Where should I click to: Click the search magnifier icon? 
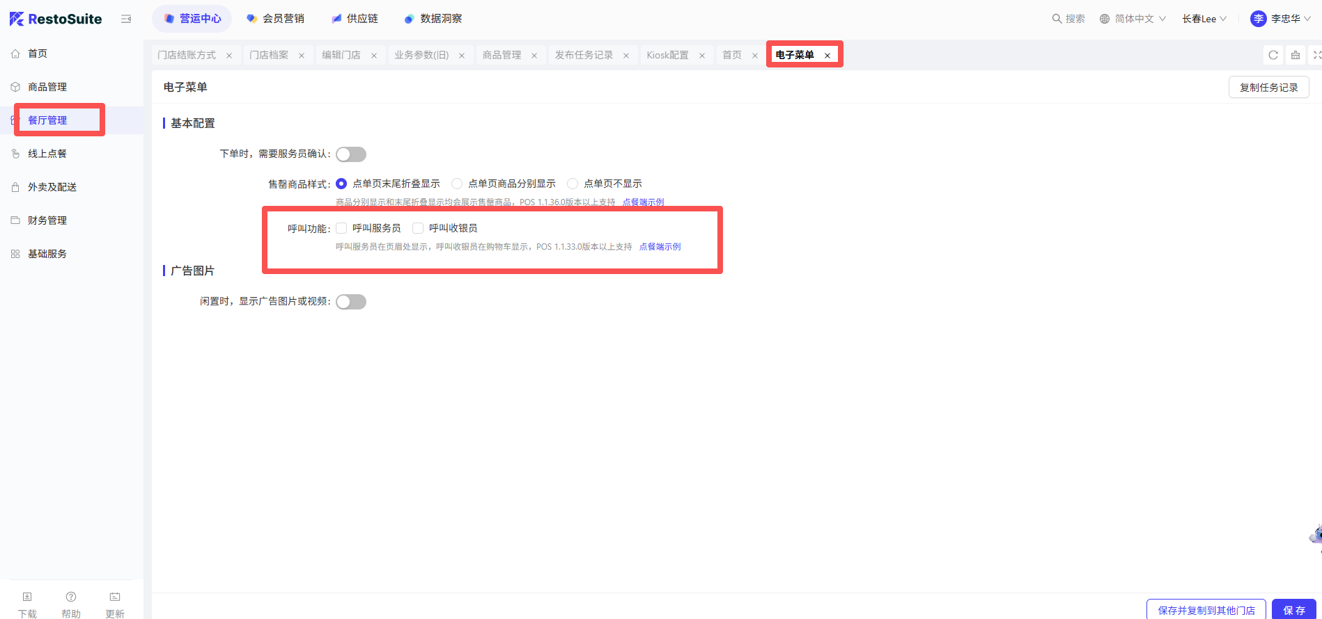(1057, 19)
